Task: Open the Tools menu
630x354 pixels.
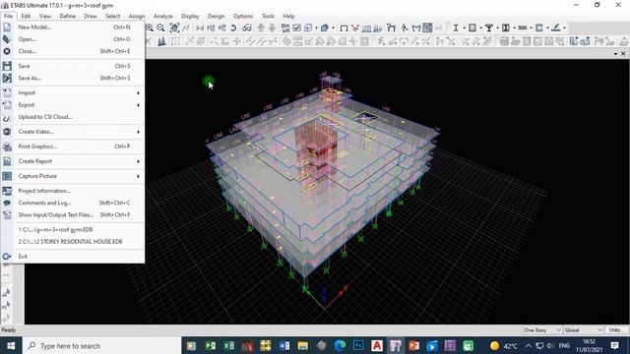Action: [268, 16]
